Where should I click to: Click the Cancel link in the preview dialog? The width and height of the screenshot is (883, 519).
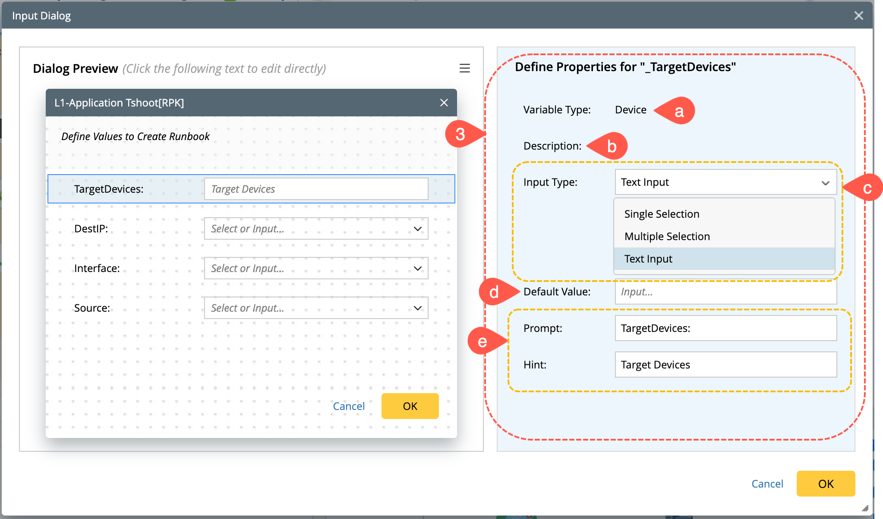[x=349, y=406]
